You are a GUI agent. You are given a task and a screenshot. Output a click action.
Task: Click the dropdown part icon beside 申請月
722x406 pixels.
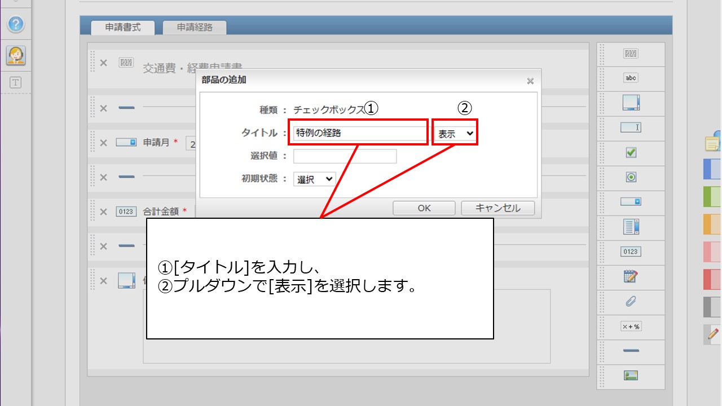[x=126, y=143]
